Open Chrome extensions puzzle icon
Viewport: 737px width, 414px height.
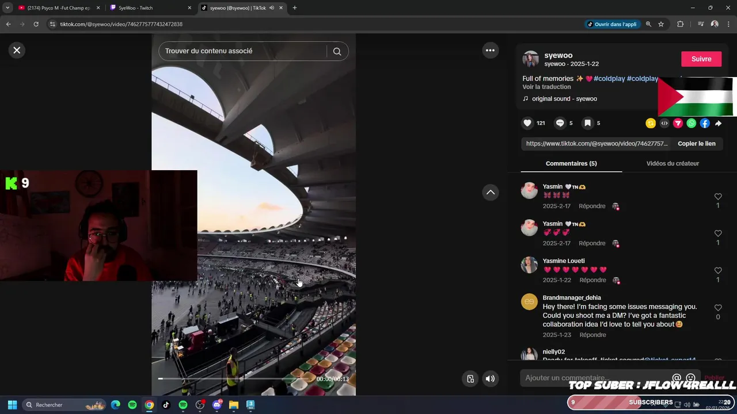coord(681,24)
